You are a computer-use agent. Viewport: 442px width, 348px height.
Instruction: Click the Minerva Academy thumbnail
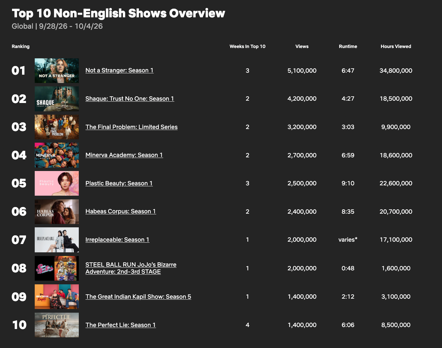[x=57, y=155]
